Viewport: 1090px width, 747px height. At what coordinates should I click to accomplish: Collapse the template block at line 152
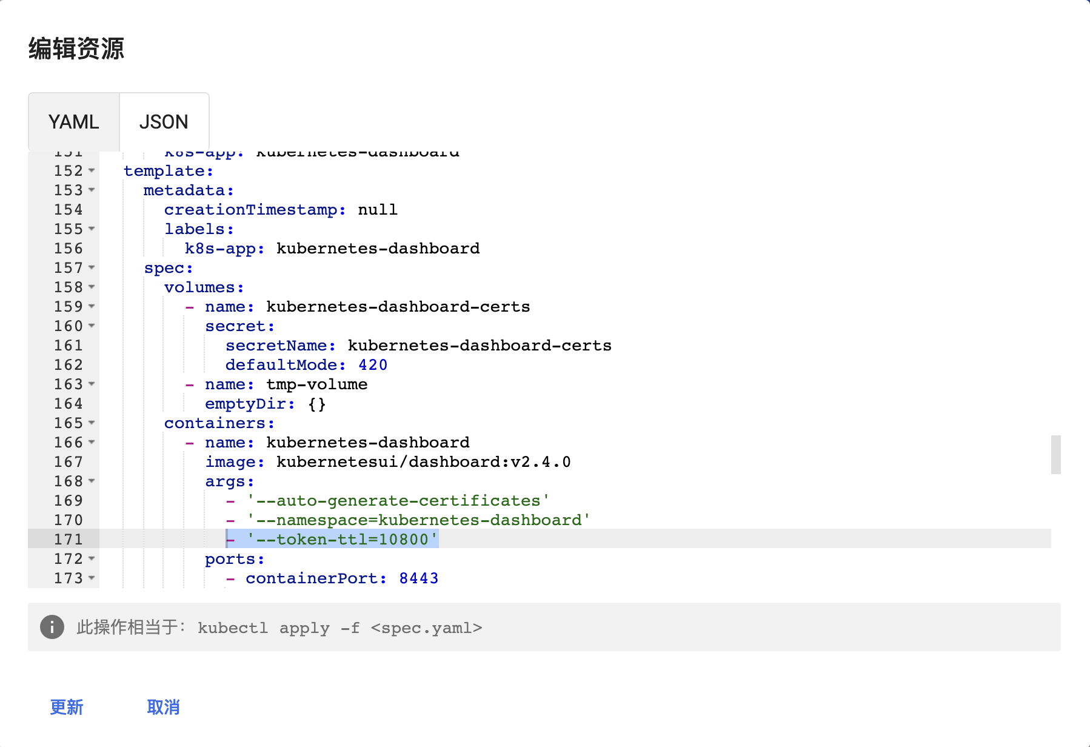[92, 171]
